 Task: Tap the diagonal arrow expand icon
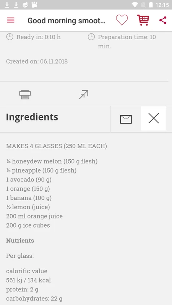(x=84, y=95)
